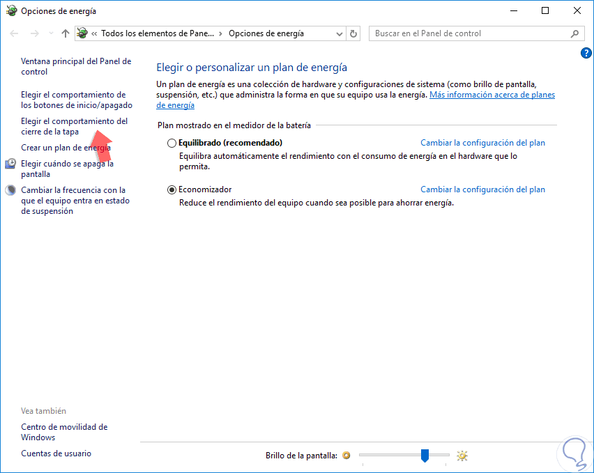Minimize the Opciones de energía window
The image size is (594, 473).
[514, 10]
